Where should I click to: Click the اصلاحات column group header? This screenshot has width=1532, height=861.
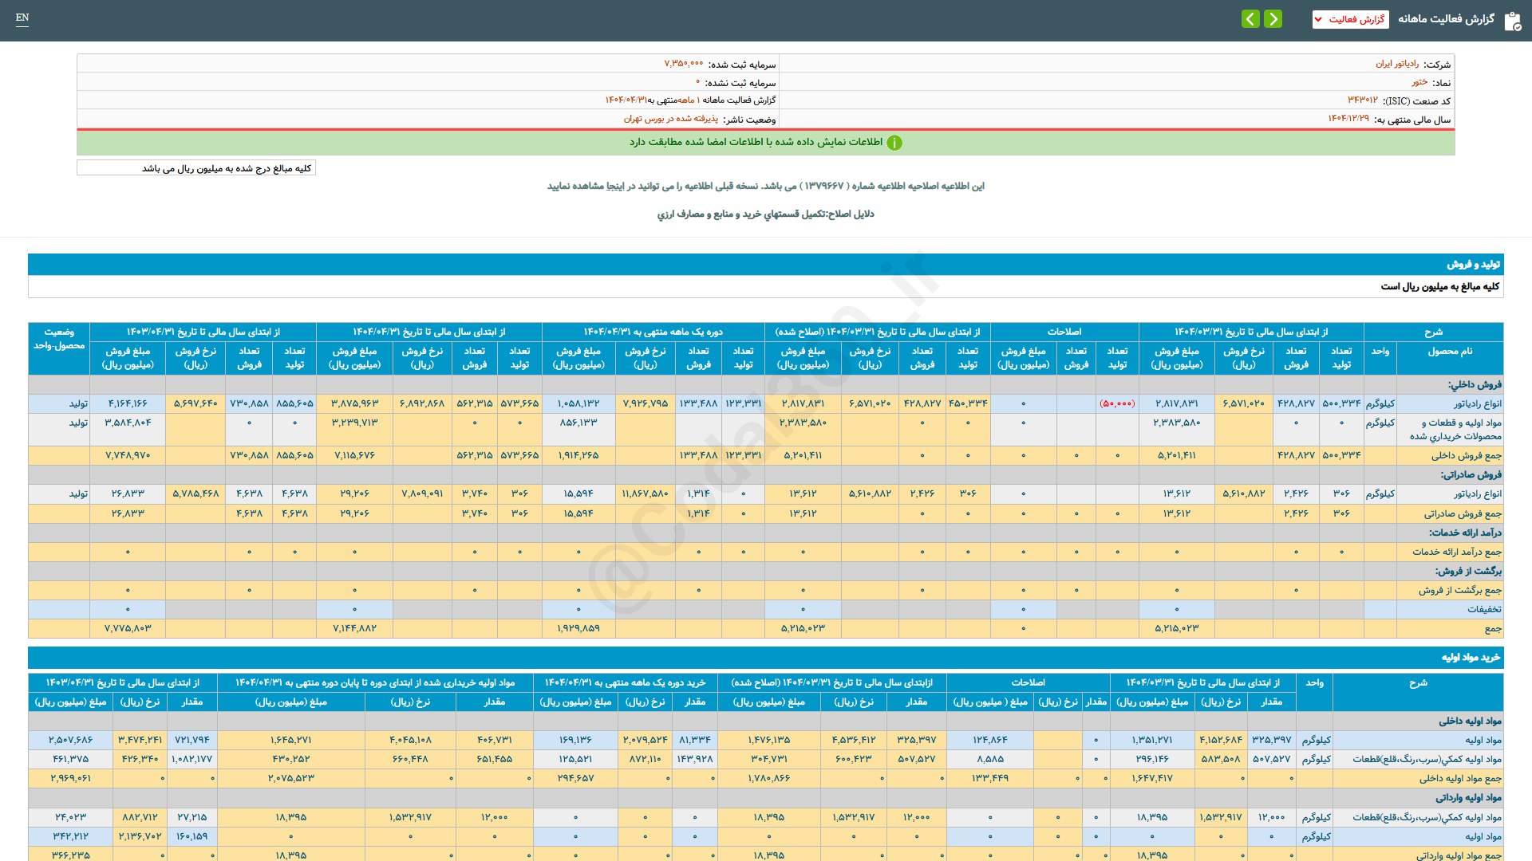[1064, 332]
